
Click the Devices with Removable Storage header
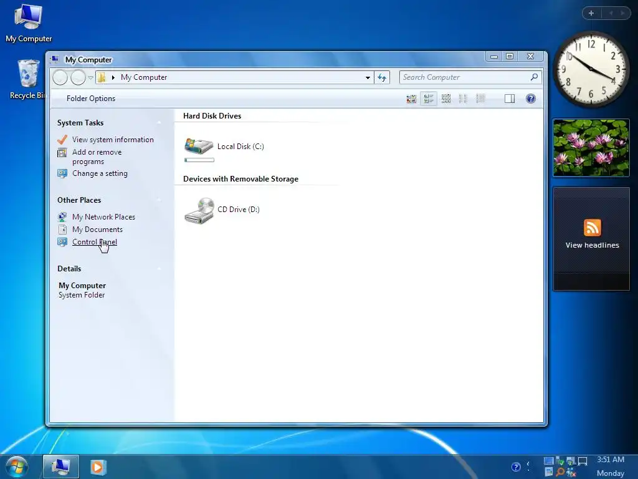click(x=240, y=179)
